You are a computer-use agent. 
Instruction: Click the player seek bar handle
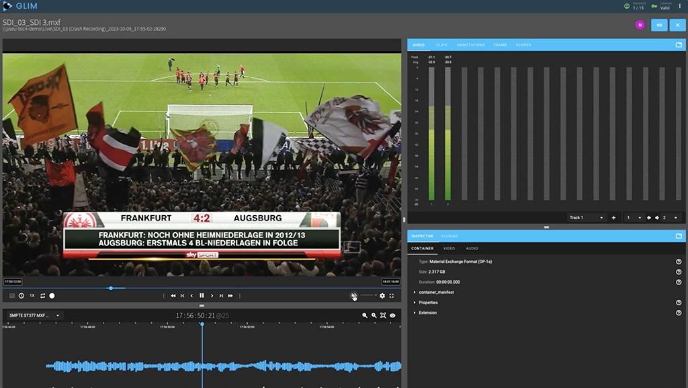[111, 288]
